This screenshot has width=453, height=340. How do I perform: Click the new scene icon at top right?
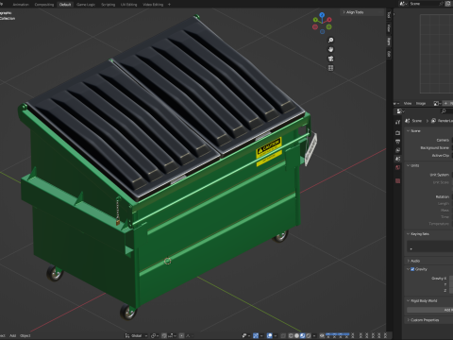(448, 4)
